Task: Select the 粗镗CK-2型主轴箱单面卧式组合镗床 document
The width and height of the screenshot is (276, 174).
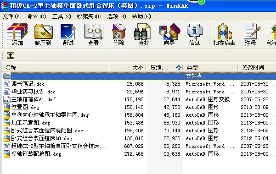Action: click(59, 146)
